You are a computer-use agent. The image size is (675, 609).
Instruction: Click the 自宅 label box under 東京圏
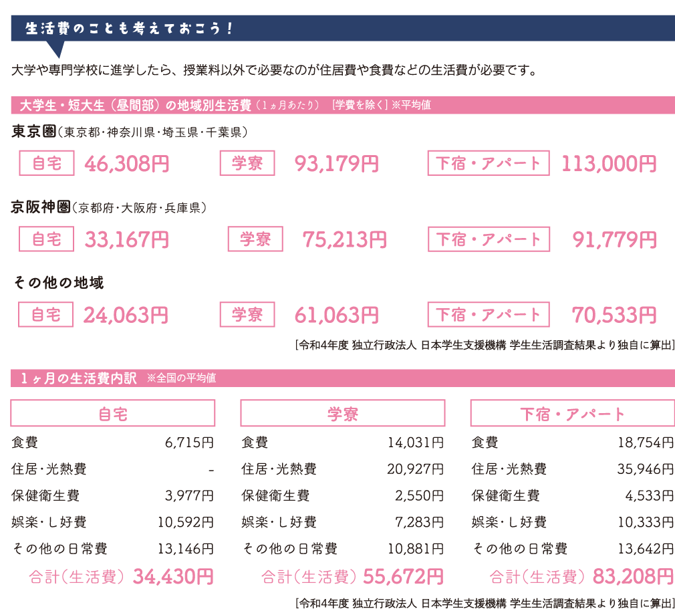click(x=46, y=163)
